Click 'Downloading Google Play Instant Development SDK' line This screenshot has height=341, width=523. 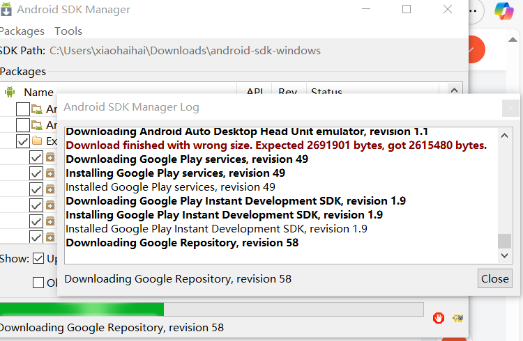(236, 201)
